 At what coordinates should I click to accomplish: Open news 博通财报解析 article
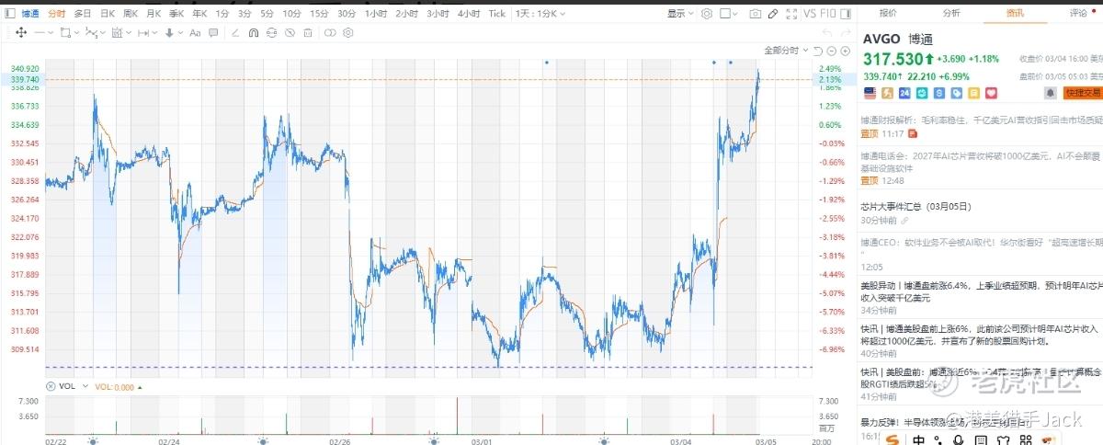tap(982, 120)
